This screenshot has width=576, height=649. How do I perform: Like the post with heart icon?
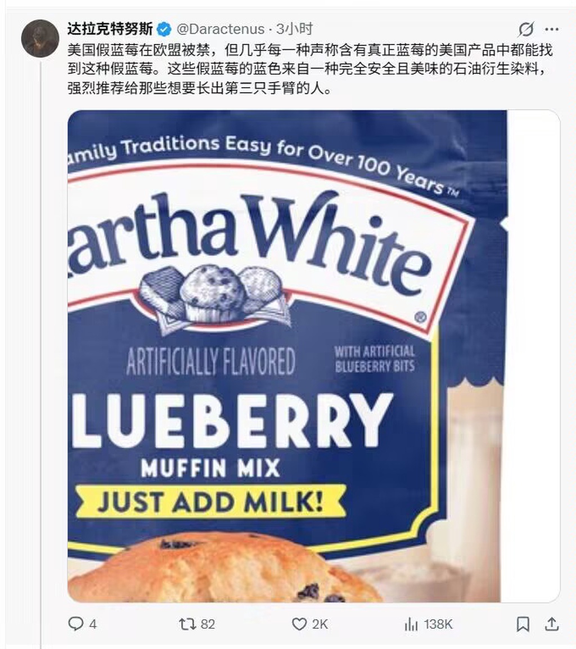pos(299,624)
